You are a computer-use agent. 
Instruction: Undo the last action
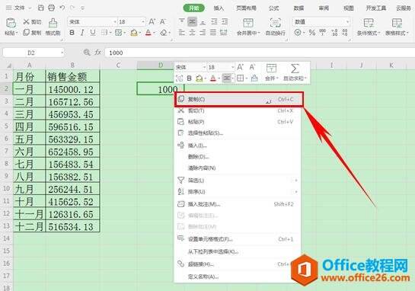coord(62,8)
